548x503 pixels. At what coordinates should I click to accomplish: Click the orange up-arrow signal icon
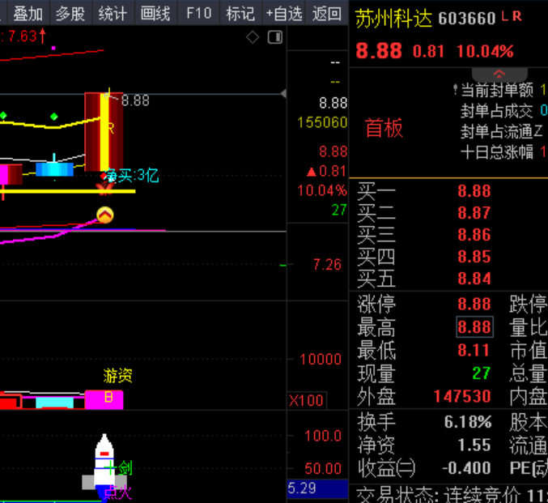(x=105, y=215)
